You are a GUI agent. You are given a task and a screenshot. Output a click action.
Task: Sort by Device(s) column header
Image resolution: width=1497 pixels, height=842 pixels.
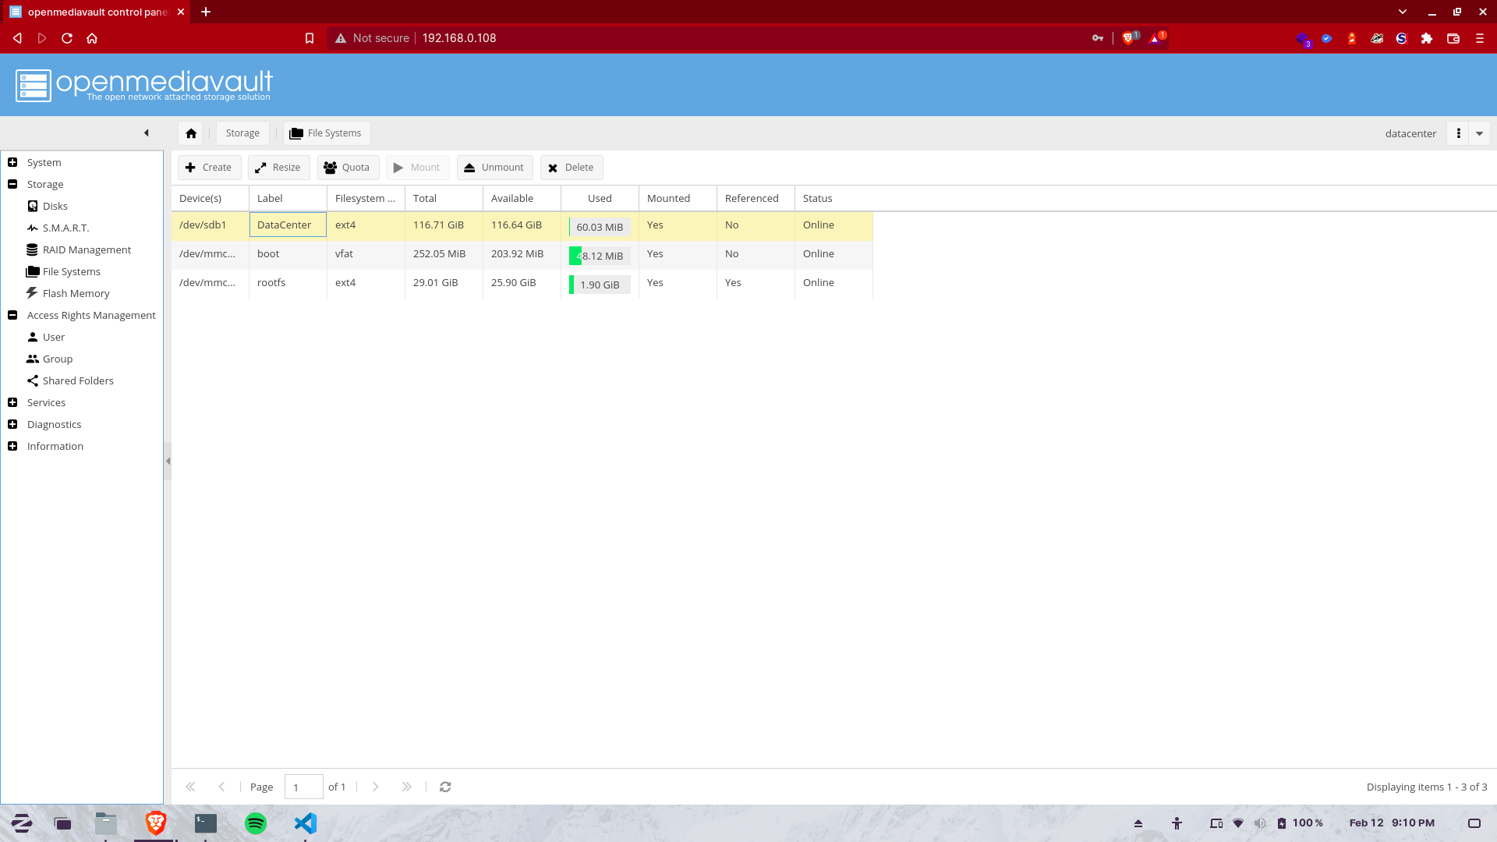coord(210,198)
